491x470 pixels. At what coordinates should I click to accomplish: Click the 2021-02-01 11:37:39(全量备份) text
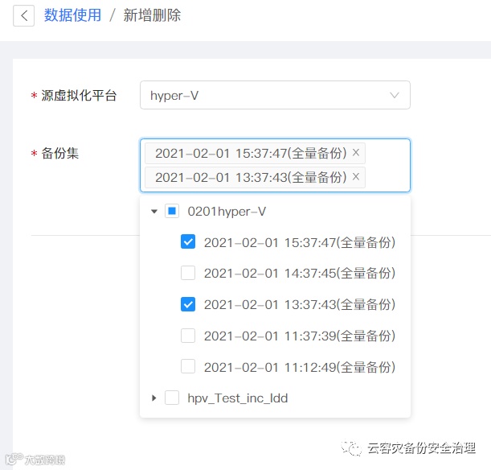click(300, 336)
